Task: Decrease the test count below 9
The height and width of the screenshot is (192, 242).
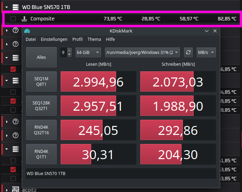Action: point(69,54)
